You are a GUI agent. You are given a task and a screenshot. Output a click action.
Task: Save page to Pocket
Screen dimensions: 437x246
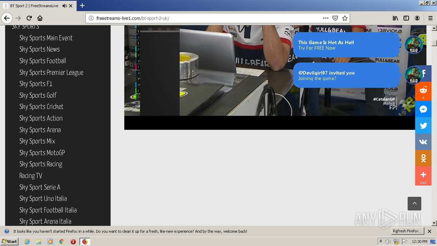pos(335,18)
